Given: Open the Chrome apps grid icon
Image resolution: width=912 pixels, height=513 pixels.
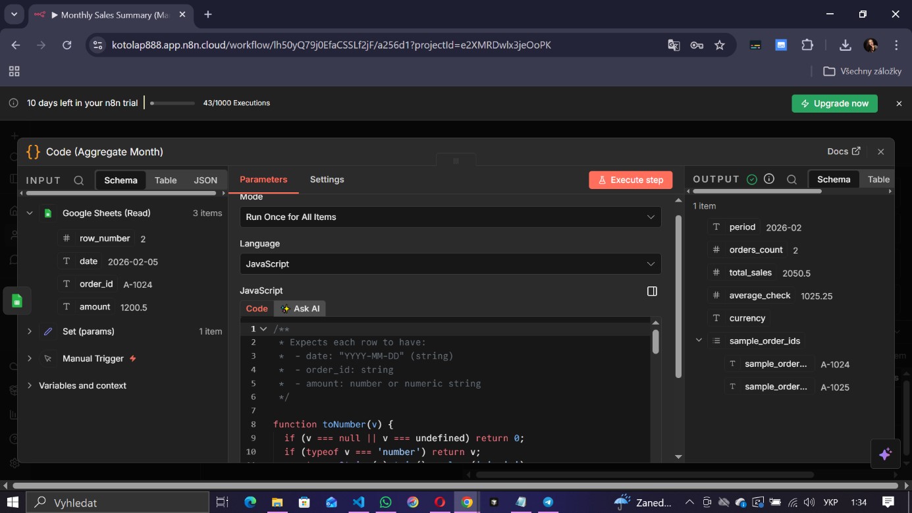Looking at the screenshot, I should tap(14, 71).
